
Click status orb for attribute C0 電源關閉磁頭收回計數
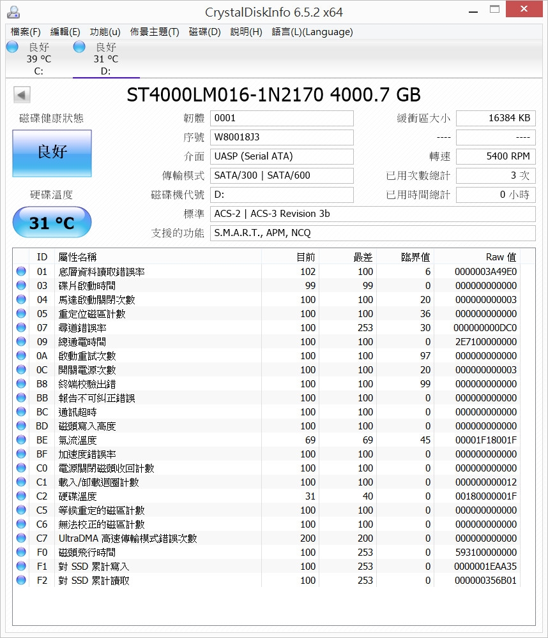point(21,468)
